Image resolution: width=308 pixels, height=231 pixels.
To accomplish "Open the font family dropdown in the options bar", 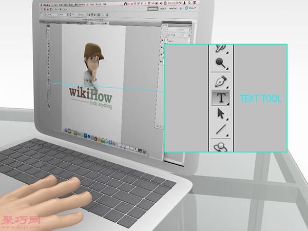I will pos(53,15).
